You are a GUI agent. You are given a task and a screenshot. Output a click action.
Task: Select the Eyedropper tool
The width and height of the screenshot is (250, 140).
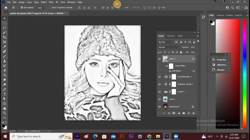coord(4,47)
